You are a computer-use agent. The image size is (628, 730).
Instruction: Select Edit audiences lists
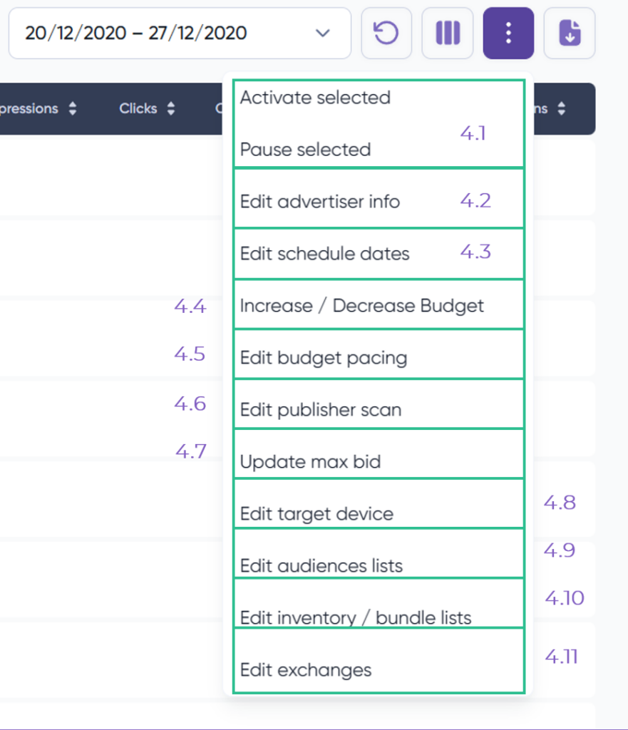point(319,565)
